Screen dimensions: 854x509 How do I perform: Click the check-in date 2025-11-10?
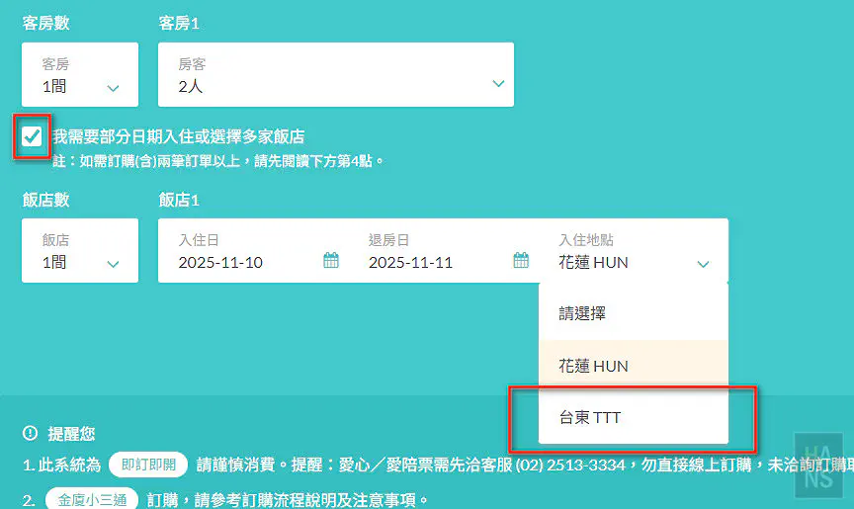click(x=220, y=263)
